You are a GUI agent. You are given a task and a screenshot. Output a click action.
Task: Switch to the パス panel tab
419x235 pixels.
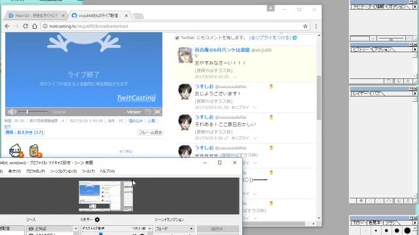tap(376, 94)
